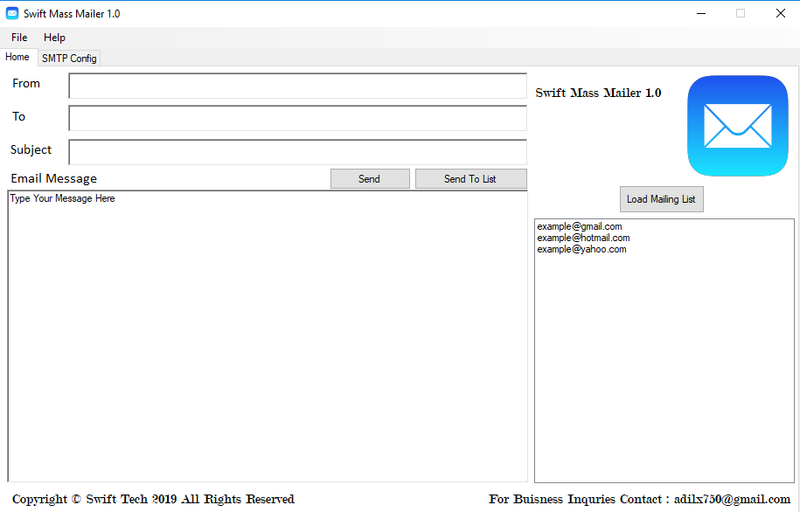Image resolution: width=800 pixels, height=512 pixels.
Task: Click the large blue envelope logo
Action: [737, 126]
